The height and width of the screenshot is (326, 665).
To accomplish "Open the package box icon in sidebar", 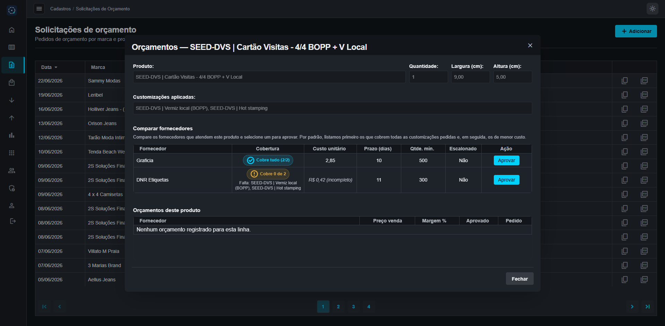I will click(12, 82).
